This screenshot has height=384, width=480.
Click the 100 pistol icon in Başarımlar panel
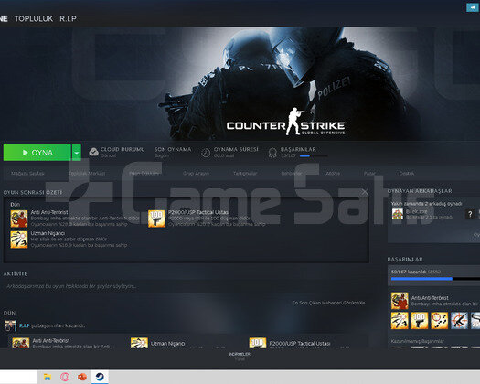(x=420, y=321)
